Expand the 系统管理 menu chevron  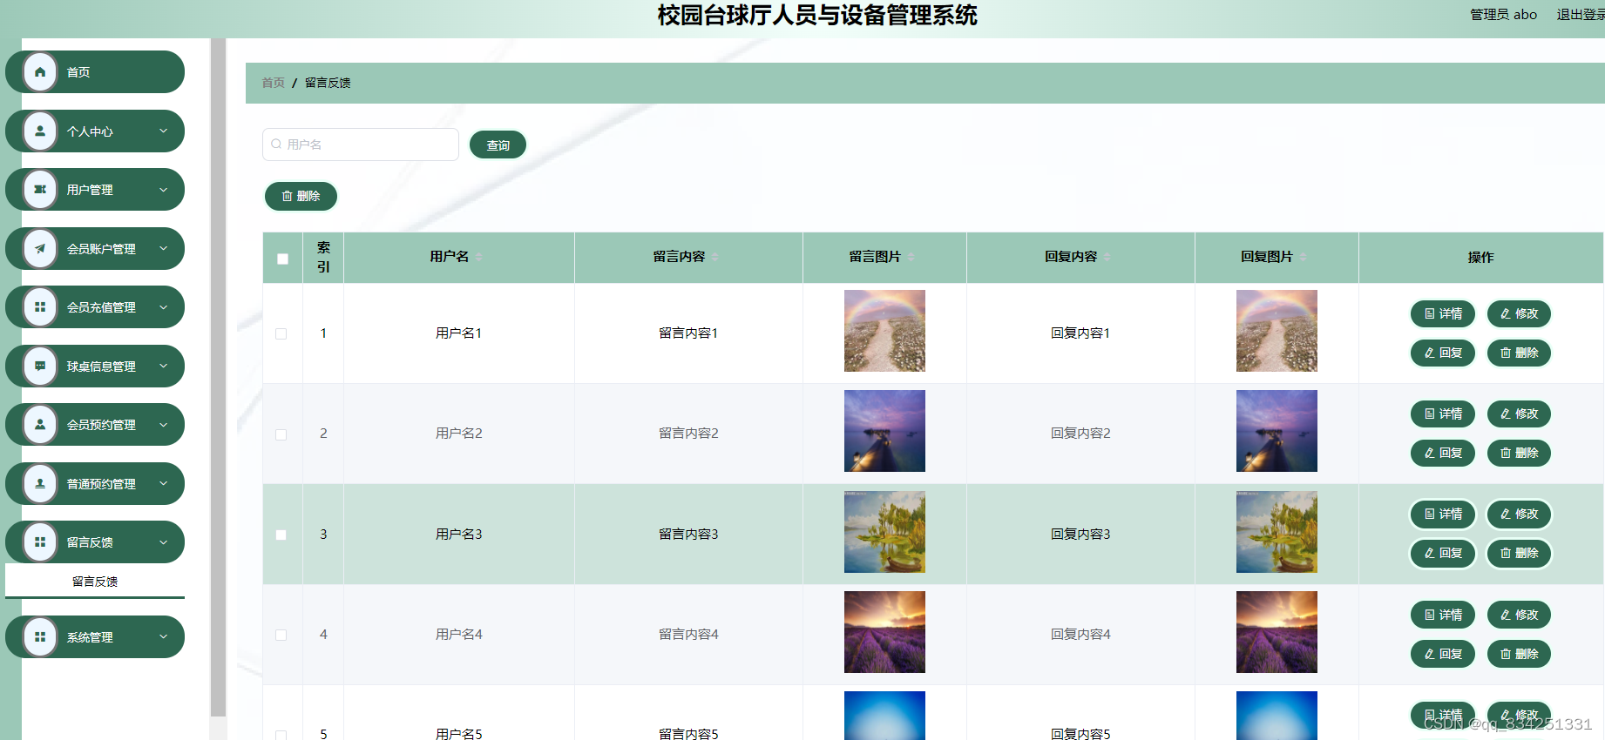(x=163, y=637)
